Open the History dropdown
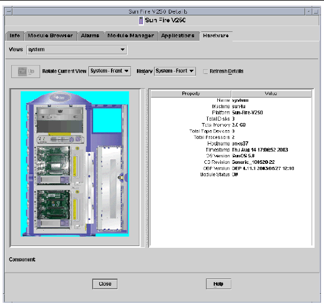The width and height of the screenshot is (324, 304). coord(175,71)
